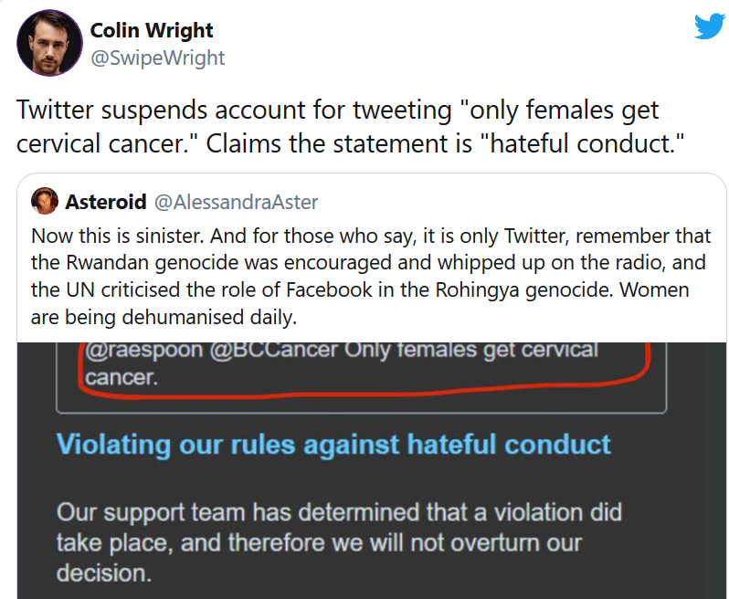Click the word 'decision.' in the screenshot
This screenshot has width=729, height=599.
[x=100, y=573]
